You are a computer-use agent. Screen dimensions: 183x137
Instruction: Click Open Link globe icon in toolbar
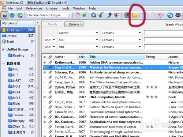[127, 15]
